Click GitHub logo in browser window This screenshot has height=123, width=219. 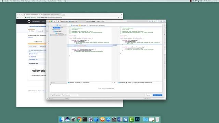click(29, 22)
